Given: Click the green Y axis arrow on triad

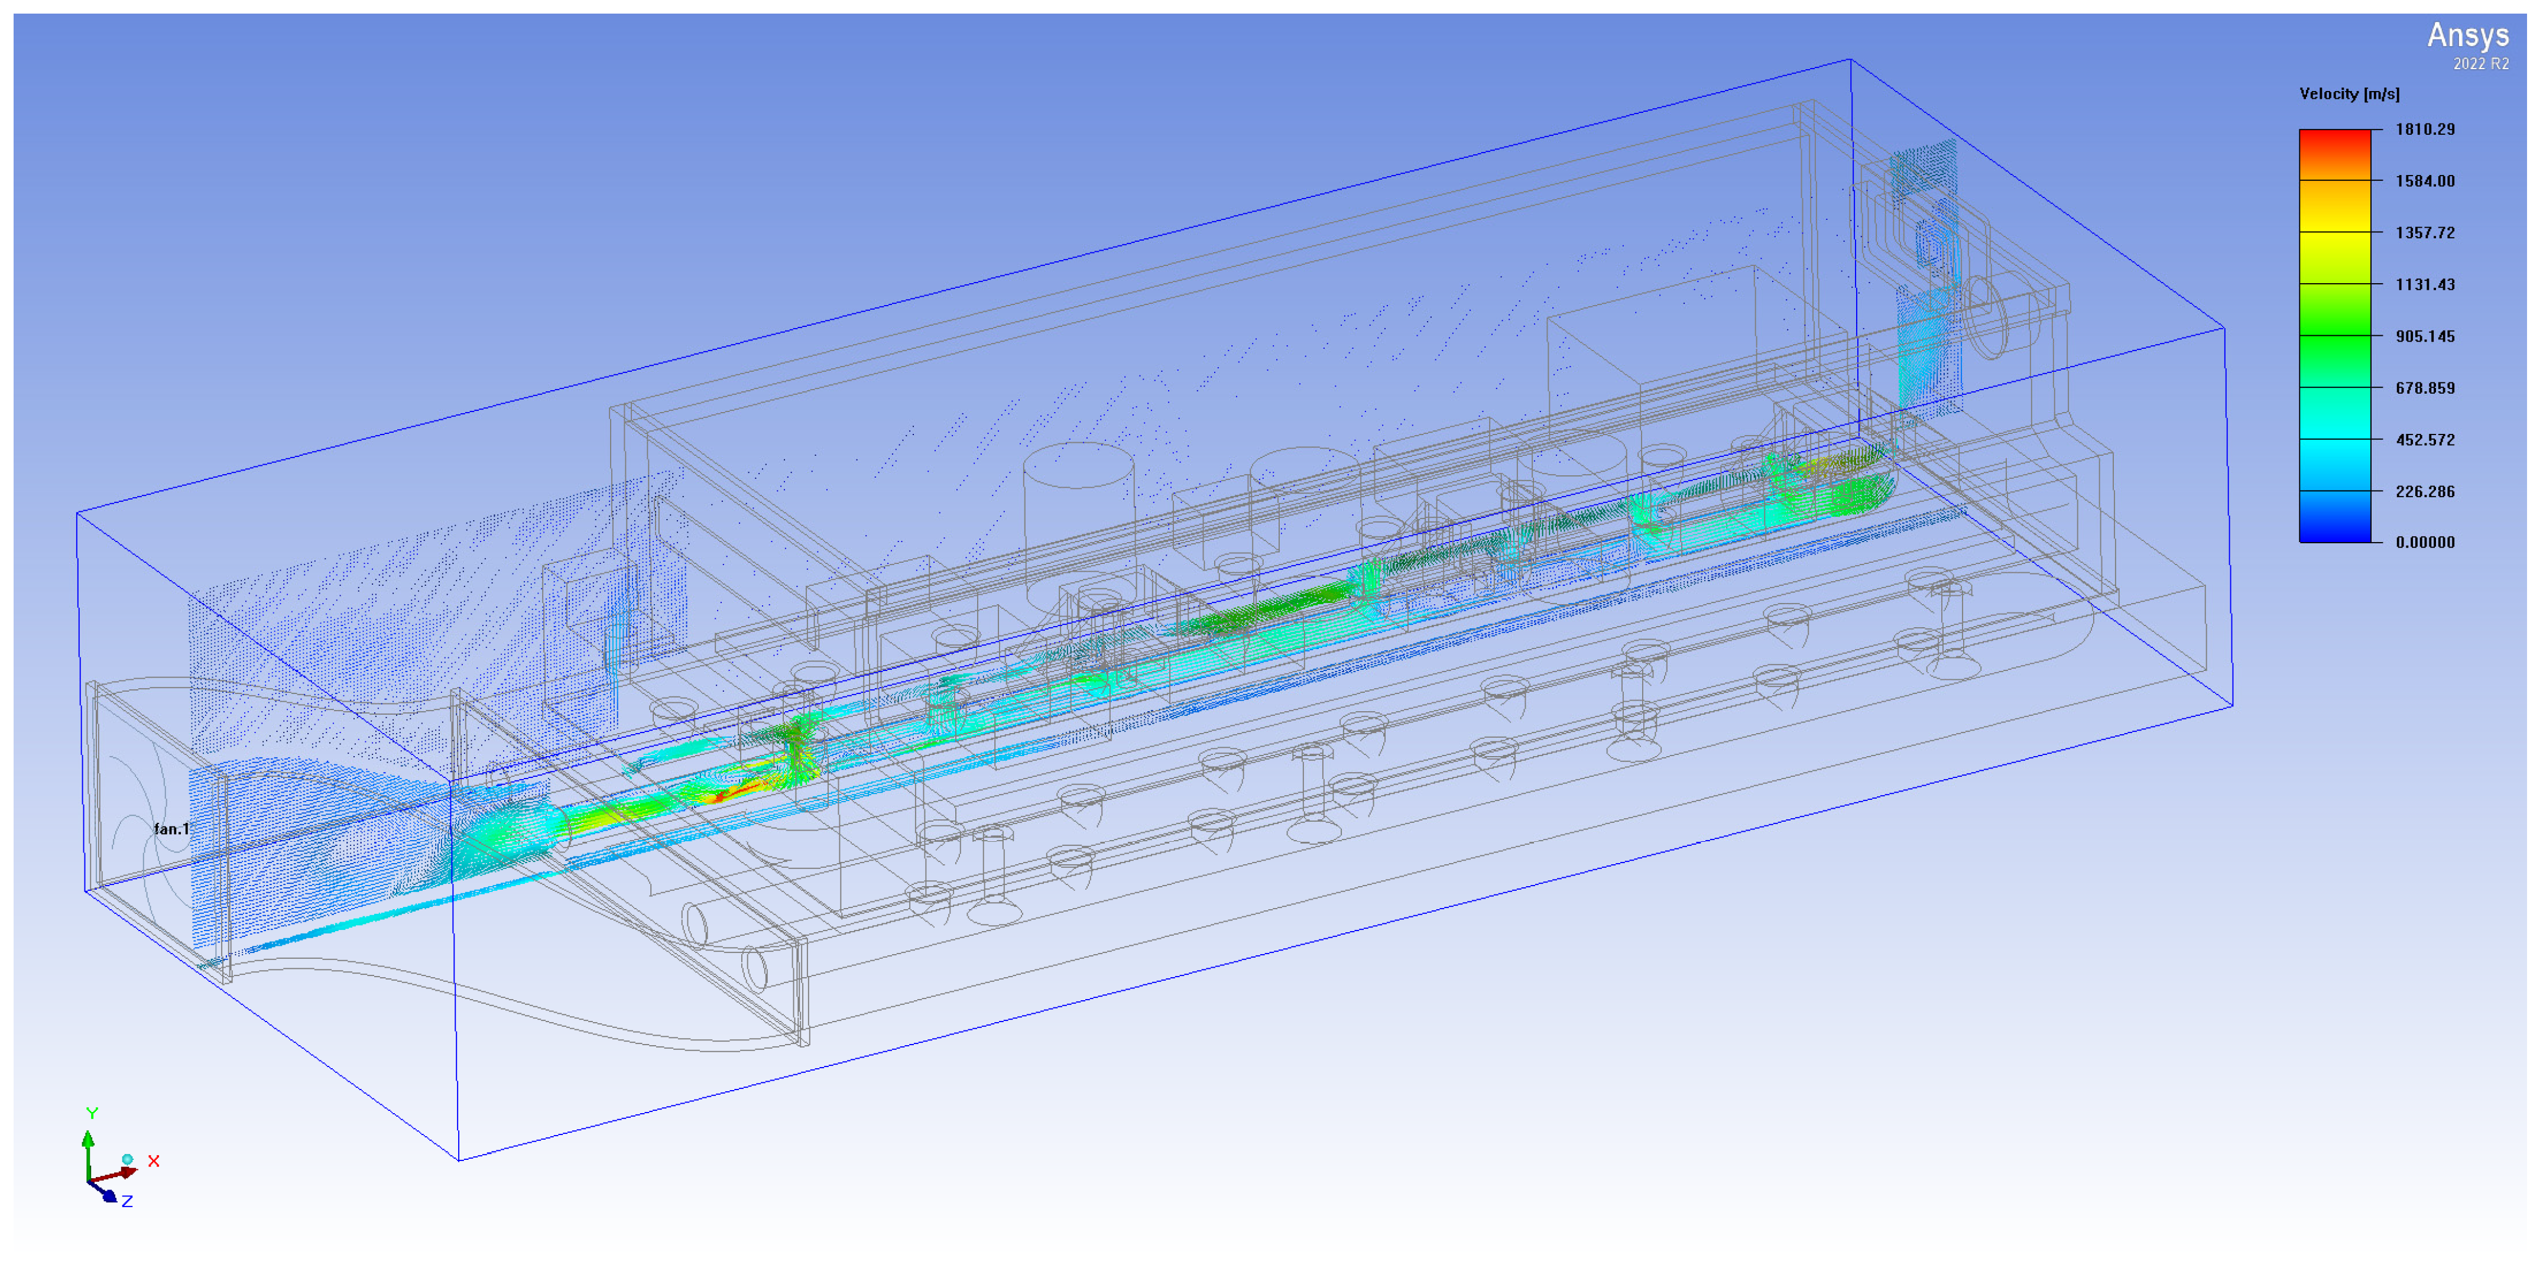Looking at the screenshot, I should pos(88,1141).
